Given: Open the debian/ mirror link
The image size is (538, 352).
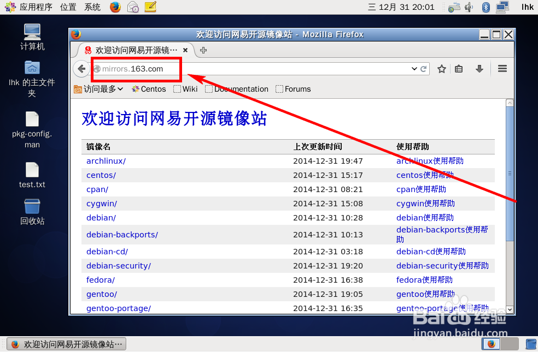Looking at the screenshot, I should click(x=101, y=218).
